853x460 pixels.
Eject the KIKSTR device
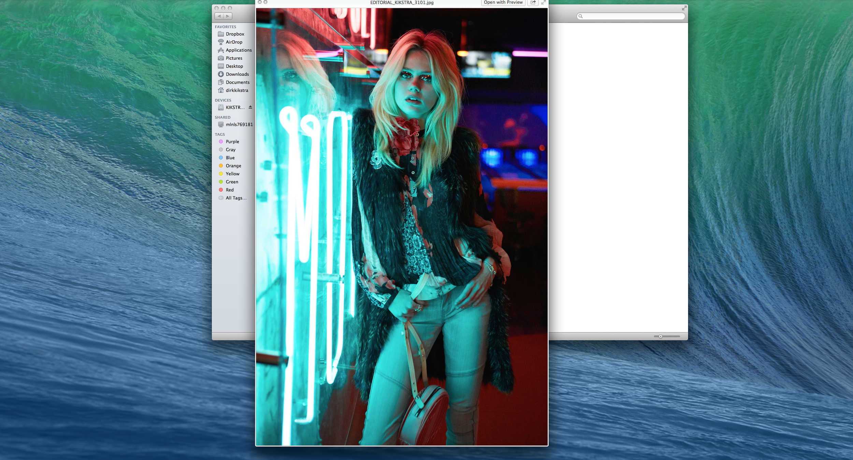pos(250,107)
